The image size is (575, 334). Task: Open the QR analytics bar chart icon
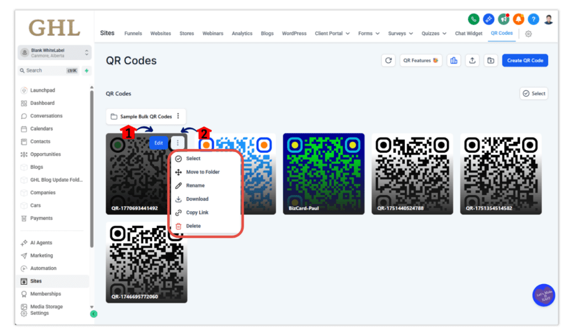(454, 60)
